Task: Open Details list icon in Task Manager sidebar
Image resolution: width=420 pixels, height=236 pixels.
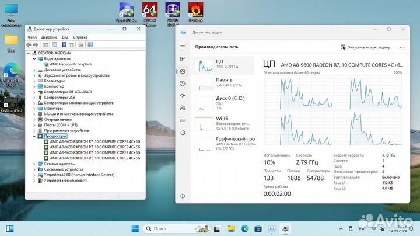Action: pyautogui.click(x=183, y=120)
